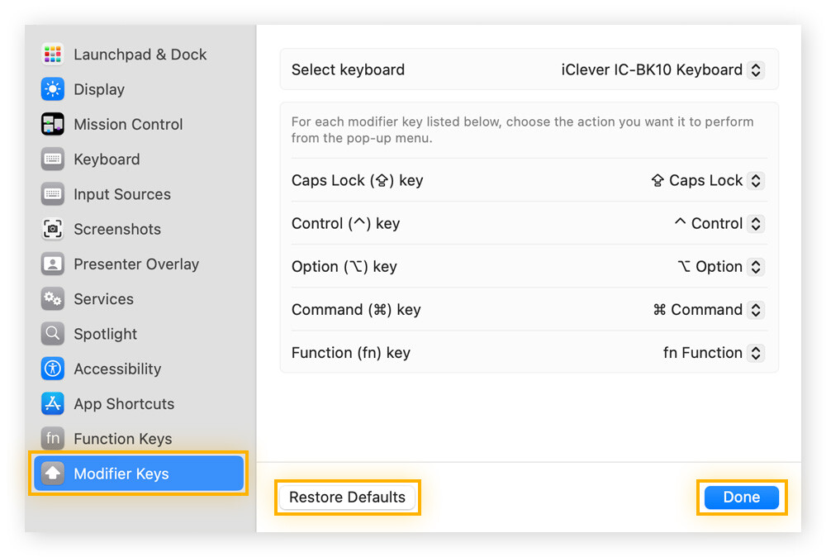Image resolution: width=826 pixels, height=557 pixels.
Task: Open Display settings via its icon
Action: coord(52,89)
